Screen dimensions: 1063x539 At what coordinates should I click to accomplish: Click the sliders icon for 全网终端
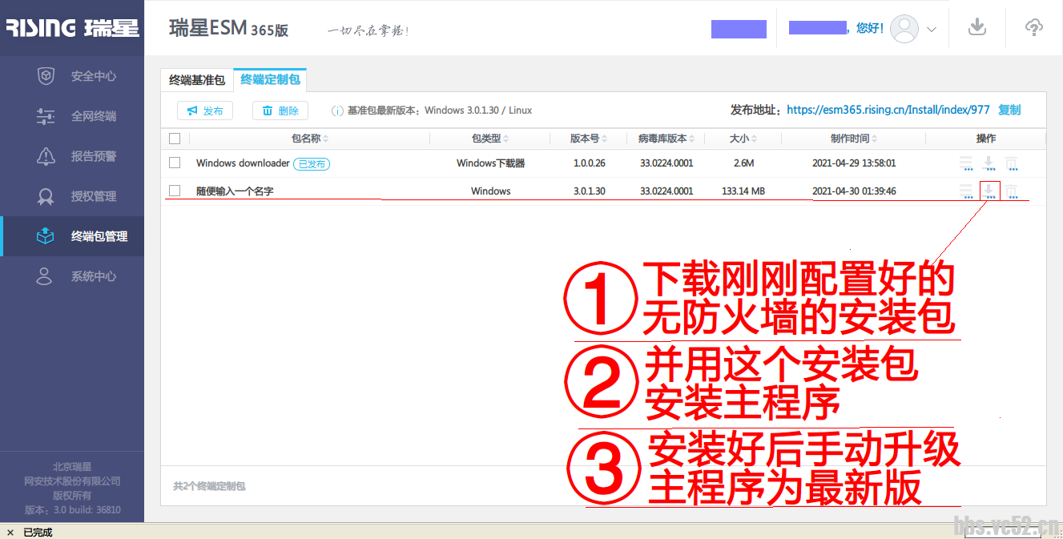point(46,116)
